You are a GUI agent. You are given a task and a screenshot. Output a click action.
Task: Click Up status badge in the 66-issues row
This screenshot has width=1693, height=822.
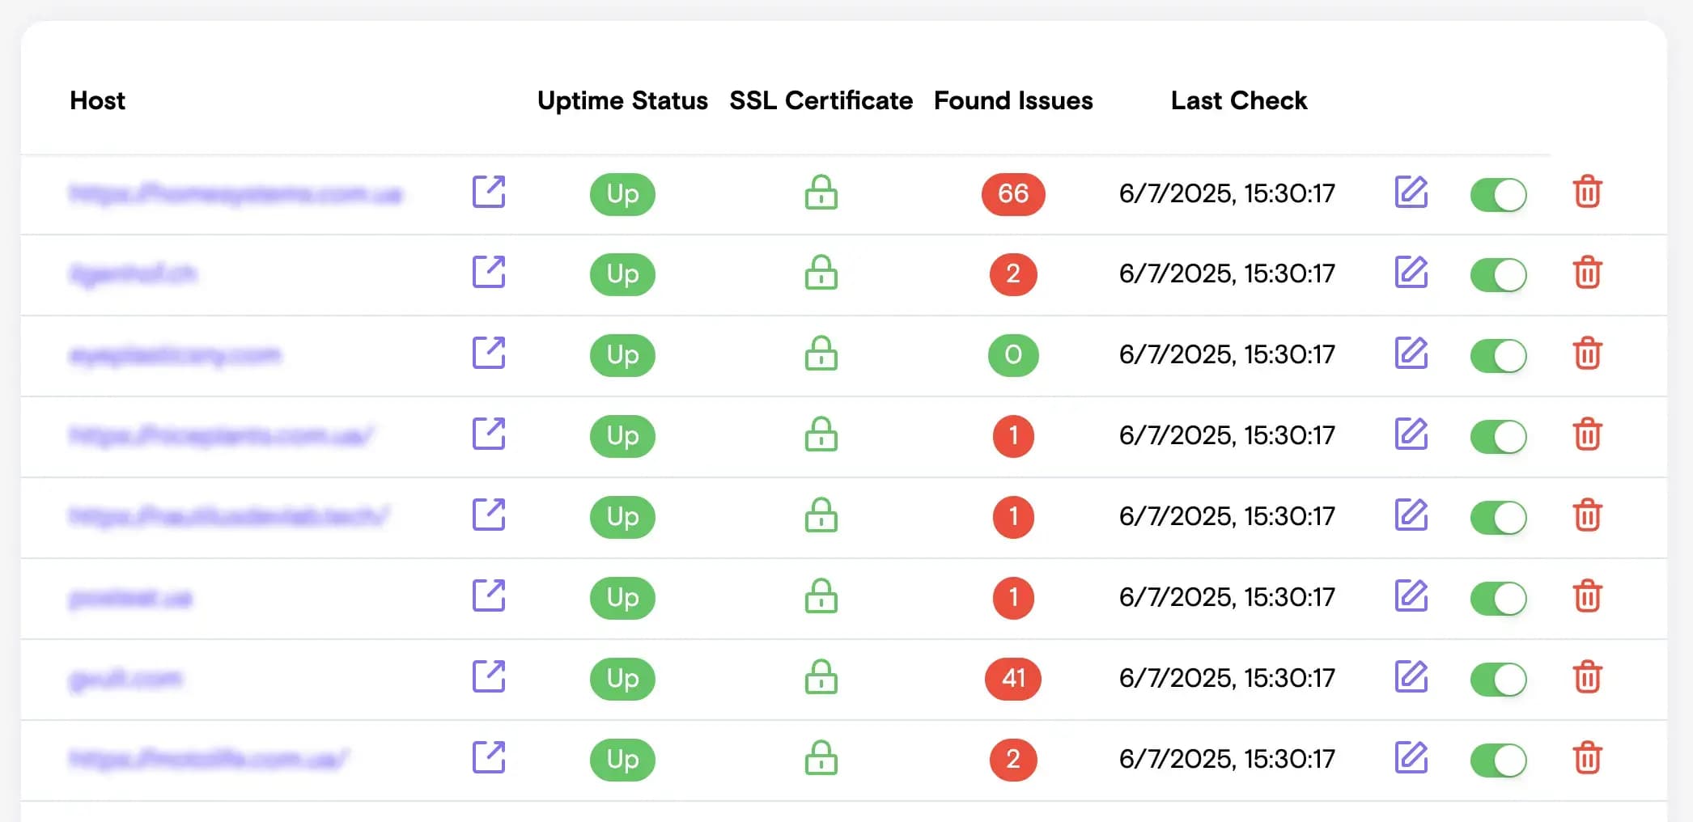pyautogui.click(x=622, y=194)
